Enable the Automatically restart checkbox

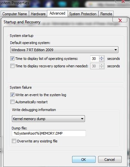pos(12,102)
